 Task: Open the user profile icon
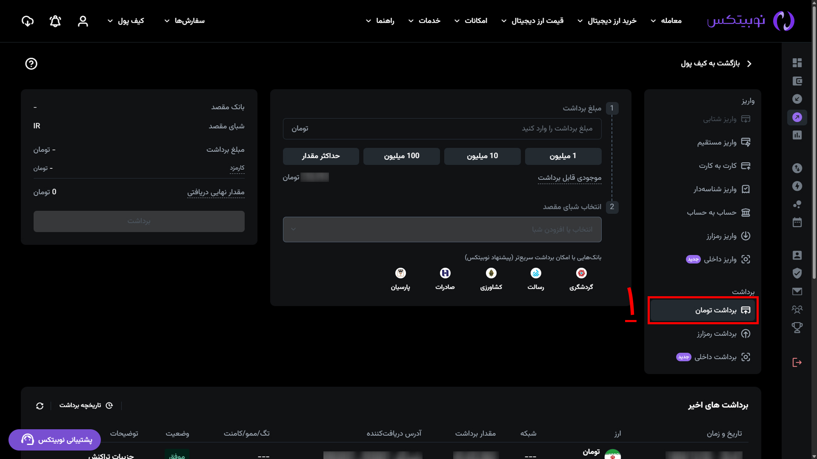click(83, 21)
